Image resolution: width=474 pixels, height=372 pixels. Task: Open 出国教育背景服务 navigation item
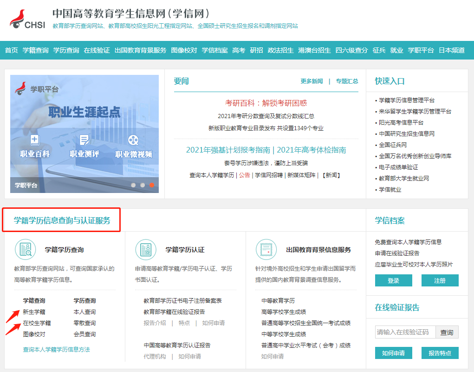[141, 50]
